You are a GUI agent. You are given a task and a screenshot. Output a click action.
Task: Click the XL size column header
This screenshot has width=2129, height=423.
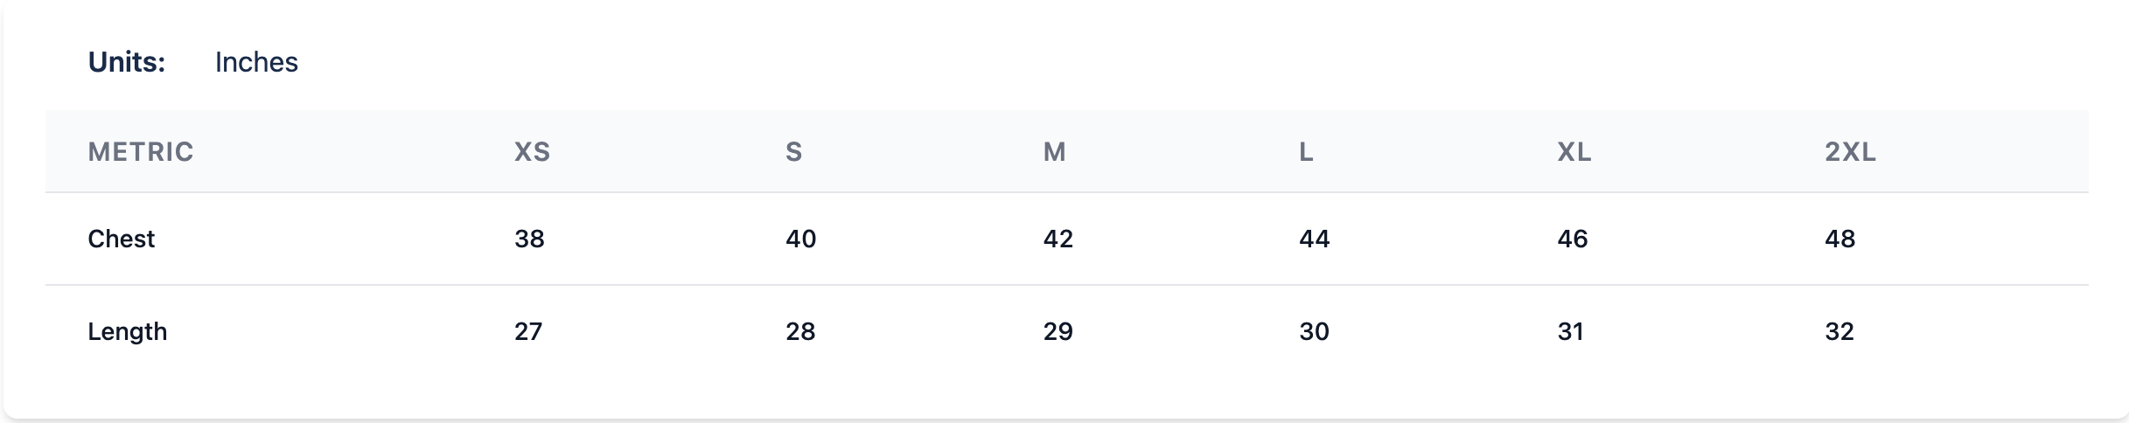[x=1574, y=152]
